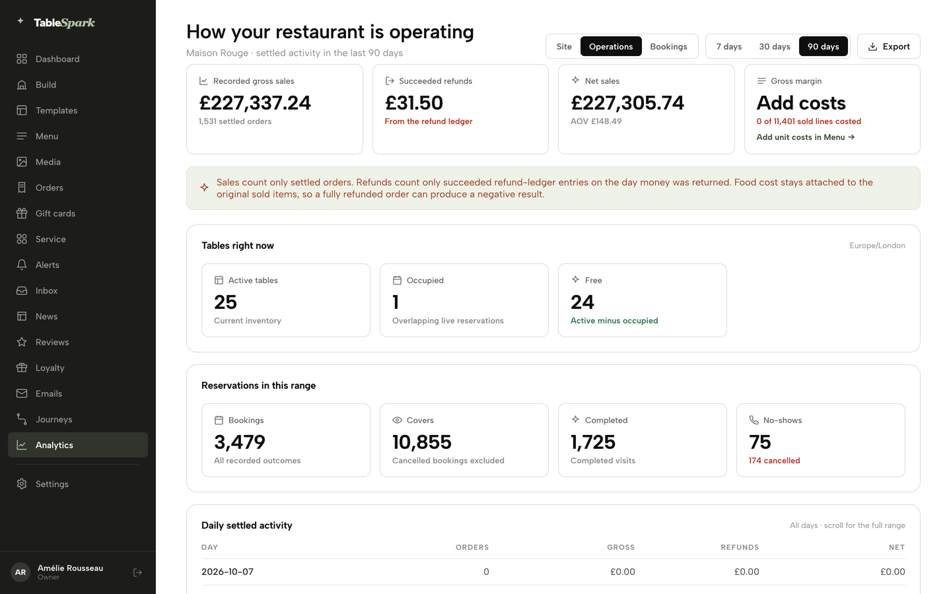Click the sign-out icon beside Amélie Rousseau
This screenshot has height=594, width=951.
[137, 572]
